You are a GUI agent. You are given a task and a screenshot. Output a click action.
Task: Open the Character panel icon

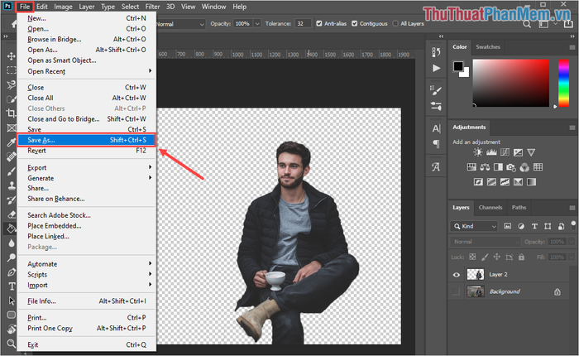436,128
